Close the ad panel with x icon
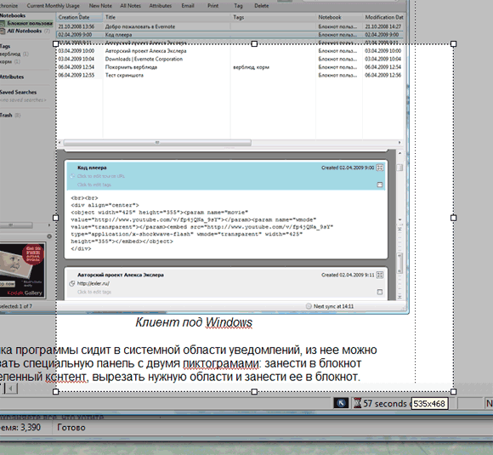Image resolution: width=493 pixels, height=455 pixels. tap(49, 236)
